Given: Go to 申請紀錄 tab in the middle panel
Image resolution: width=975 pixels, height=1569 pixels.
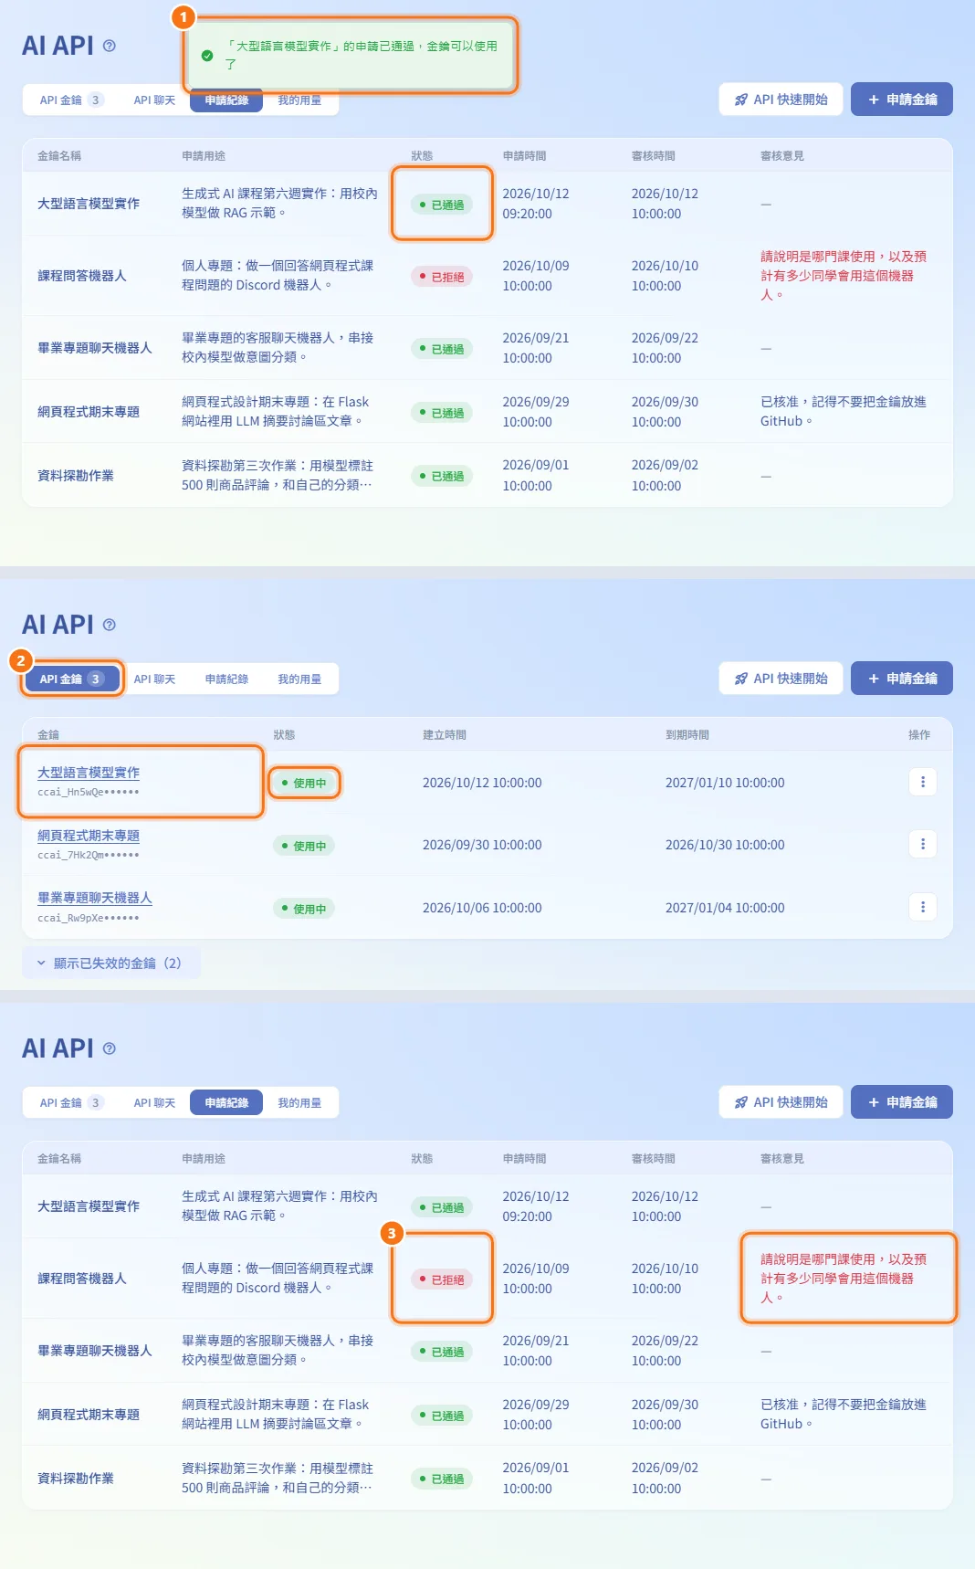Looking at the screenshot, I should [226, 679].
